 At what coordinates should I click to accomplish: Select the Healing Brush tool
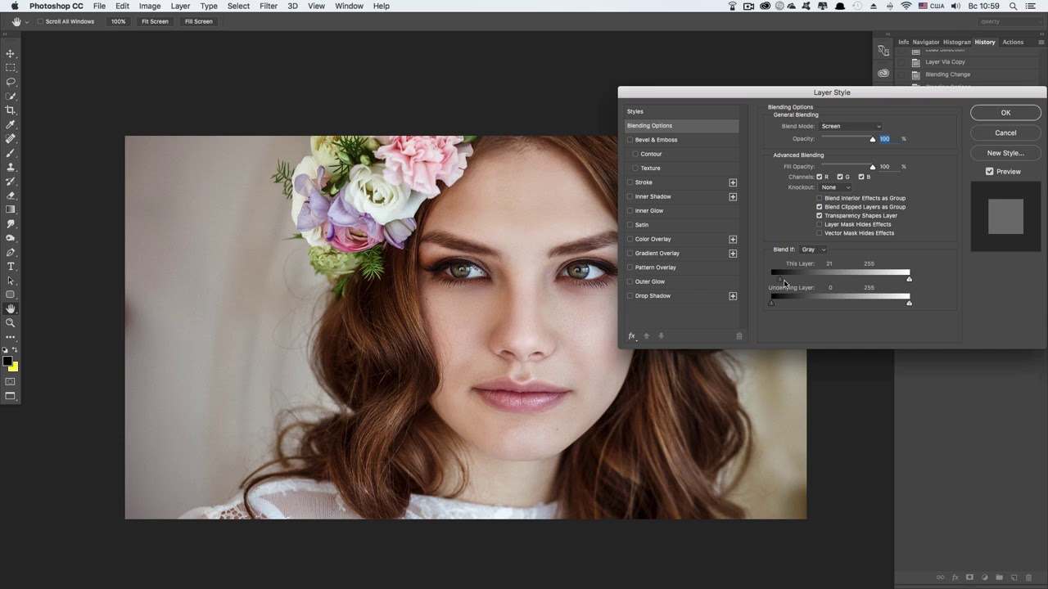tap(11, 138)
